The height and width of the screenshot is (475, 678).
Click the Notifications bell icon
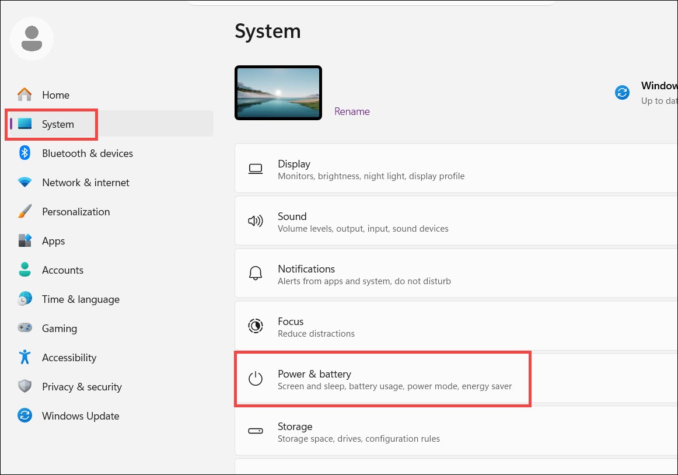click(x=256, y=274)
